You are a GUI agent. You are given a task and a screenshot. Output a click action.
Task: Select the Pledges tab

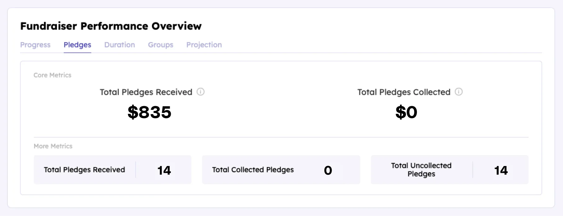click(x=77, y=45)
